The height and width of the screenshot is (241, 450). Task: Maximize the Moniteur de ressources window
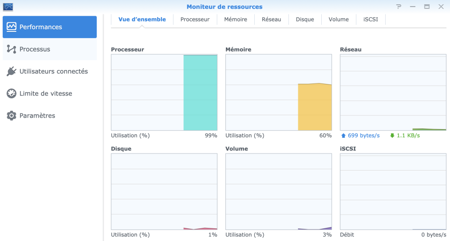tap(427, 7)
